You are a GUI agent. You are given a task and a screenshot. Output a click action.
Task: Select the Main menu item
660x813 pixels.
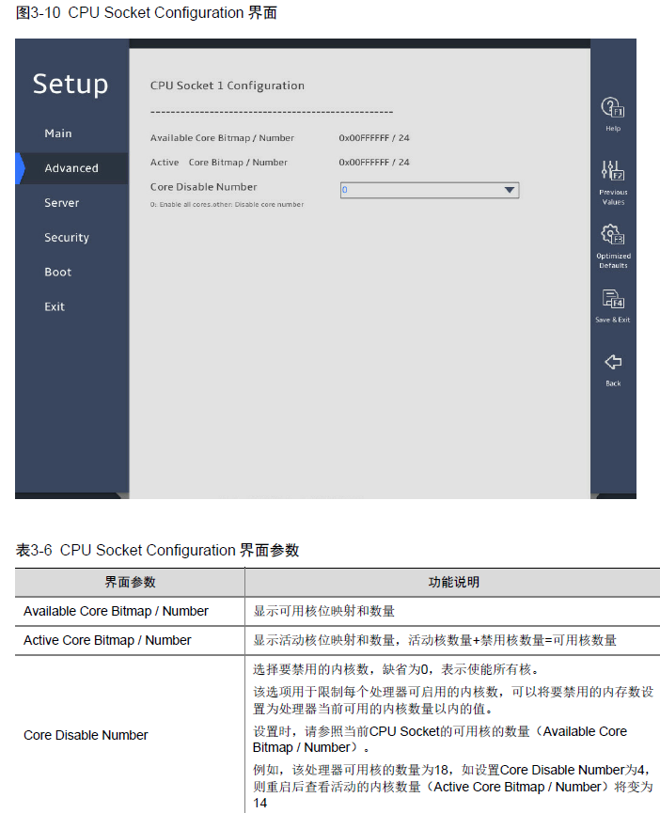(58, 133)
